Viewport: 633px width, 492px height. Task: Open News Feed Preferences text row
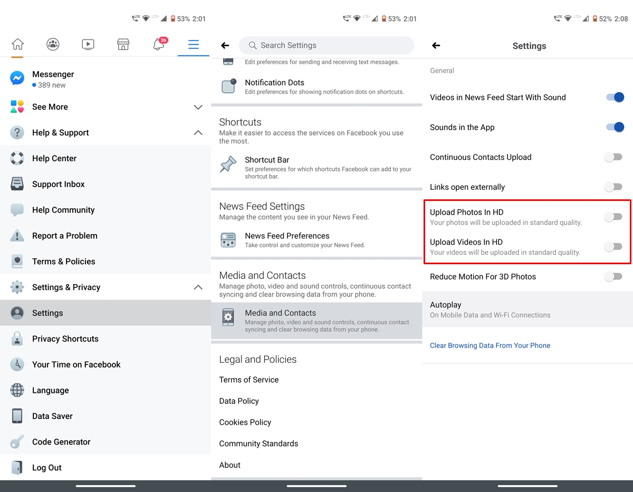pyautogui.click(x=316, y=240)
